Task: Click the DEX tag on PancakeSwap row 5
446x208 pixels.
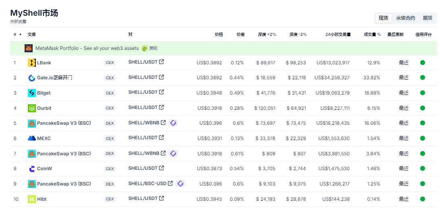Action: point(110,124)
